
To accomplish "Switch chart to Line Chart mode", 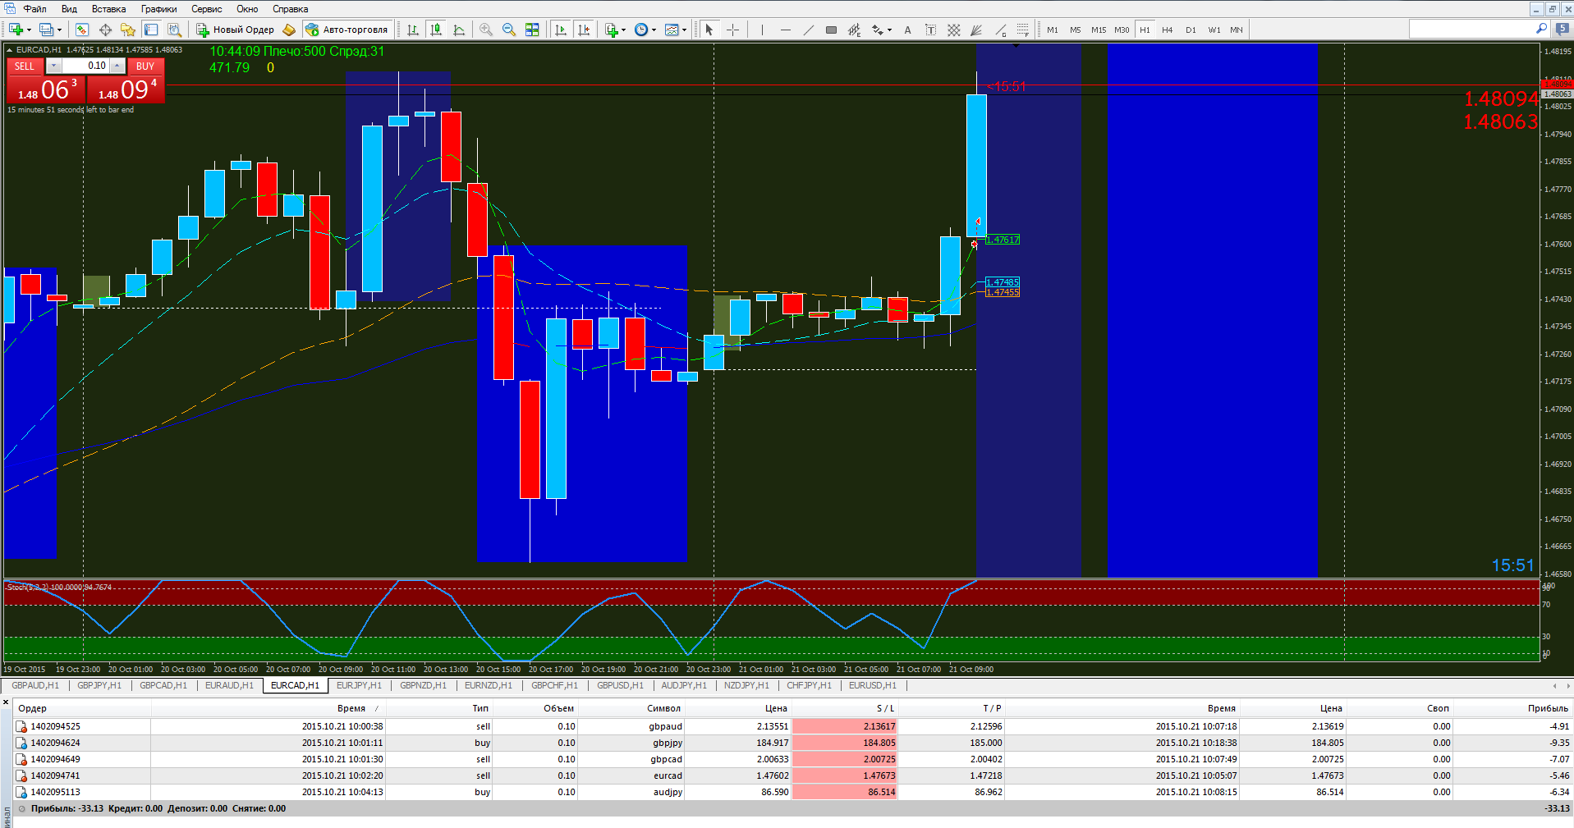I will click(459, 30).
